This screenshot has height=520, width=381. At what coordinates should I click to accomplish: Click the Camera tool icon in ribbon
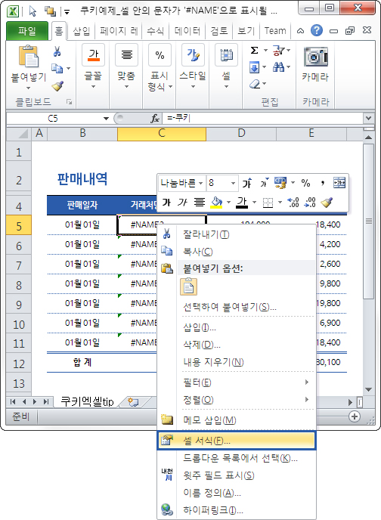click(315, 57)
